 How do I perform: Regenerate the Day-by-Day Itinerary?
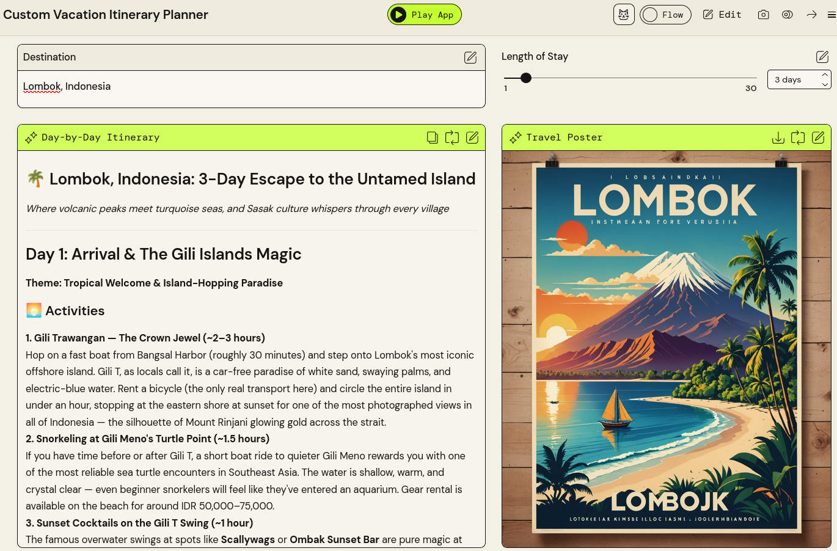tap(452, 137)
